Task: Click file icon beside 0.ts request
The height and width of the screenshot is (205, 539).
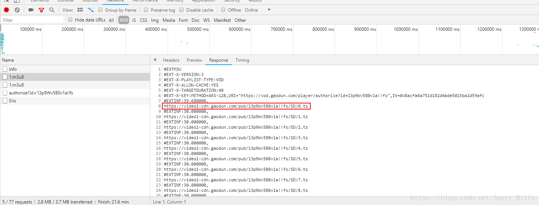Action: [5, 101]
